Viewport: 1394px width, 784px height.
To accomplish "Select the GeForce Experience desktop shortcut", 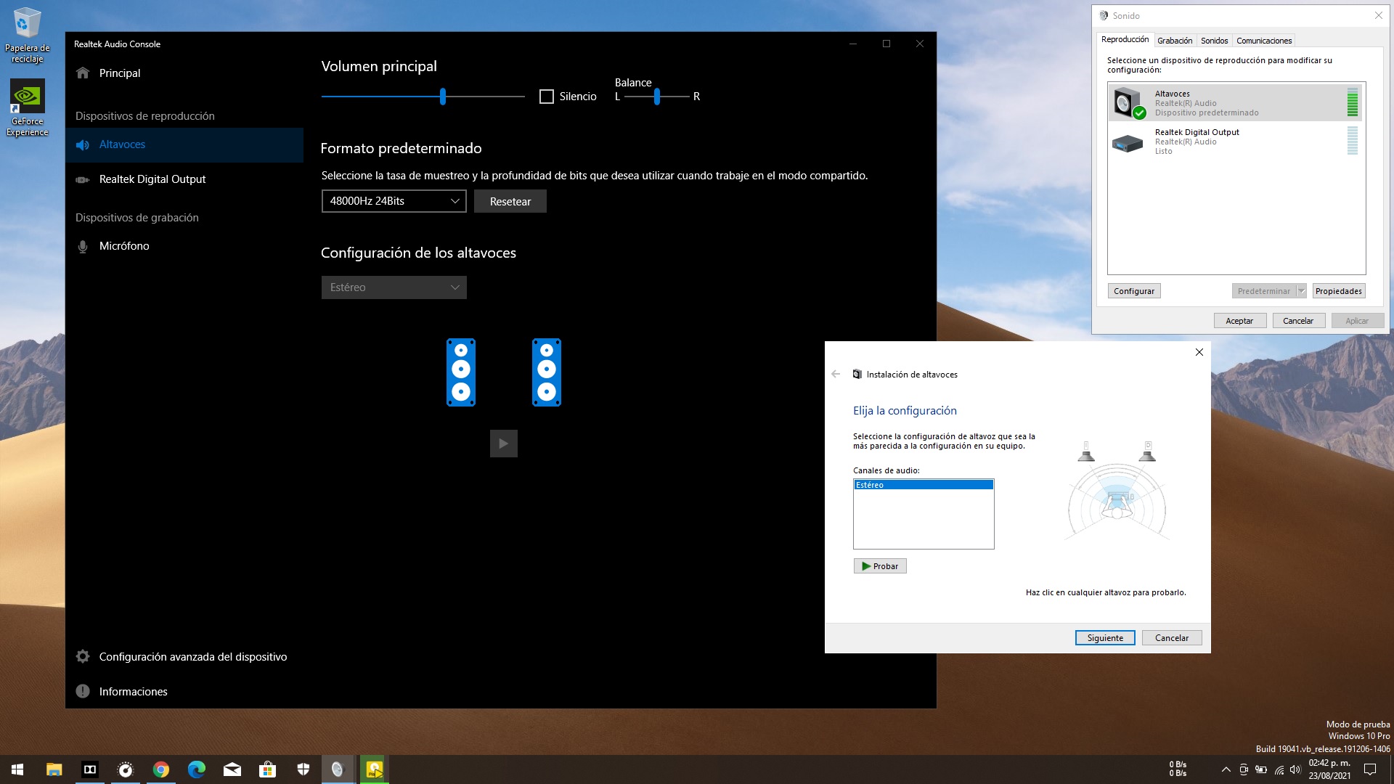I will [x=27, y=107].
